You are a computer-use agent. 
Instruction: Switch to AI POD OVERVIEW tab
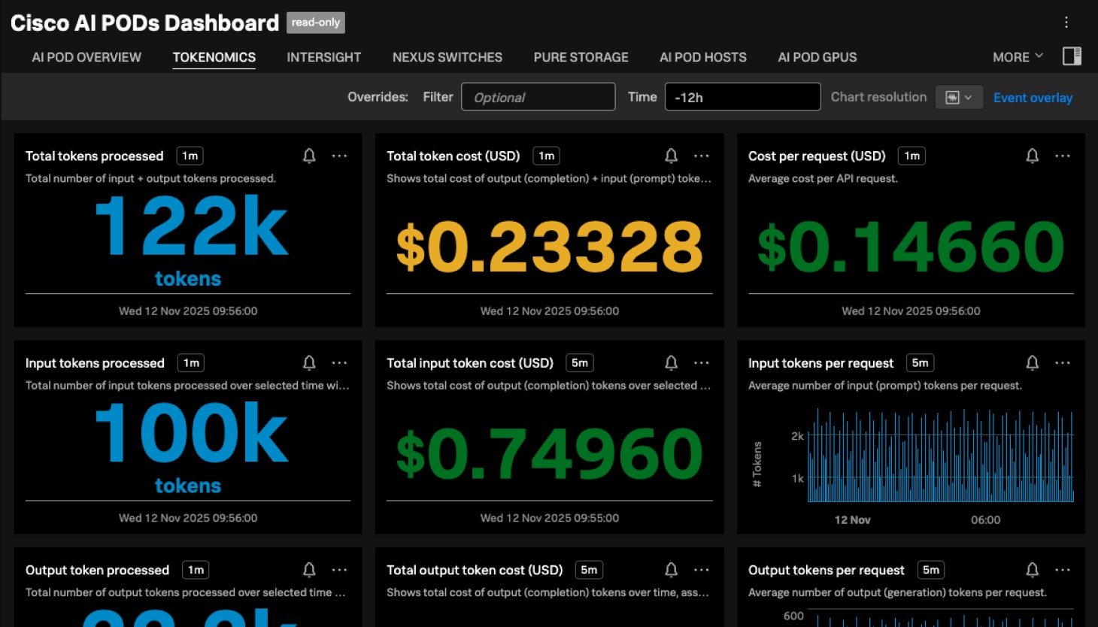coord(86,57)
